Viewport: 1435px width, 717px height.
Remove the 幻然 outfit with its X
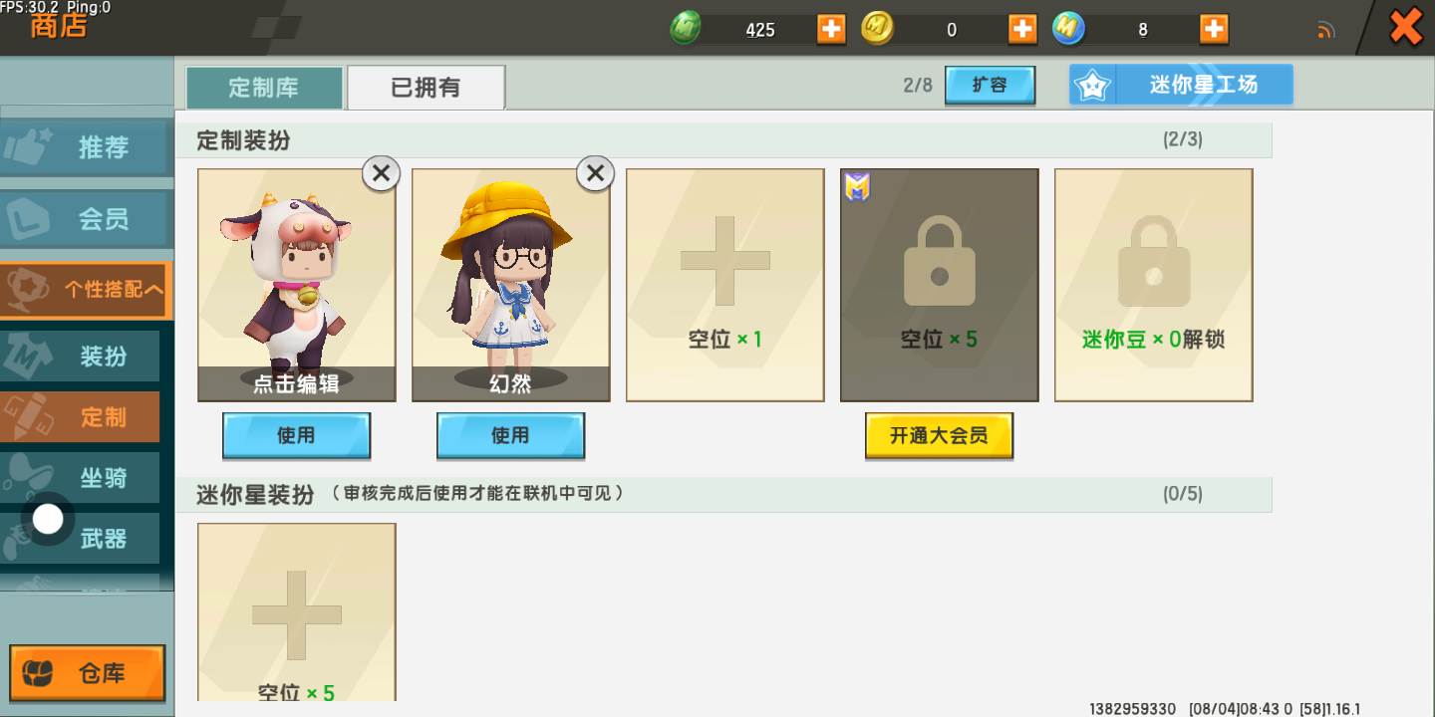point(595,173)
